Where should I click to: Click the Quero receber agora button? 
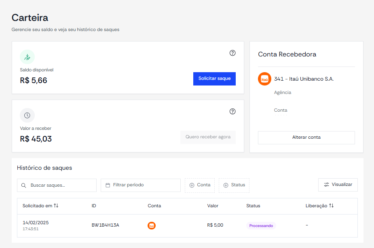pyautogui.click(x=208, y=137)
